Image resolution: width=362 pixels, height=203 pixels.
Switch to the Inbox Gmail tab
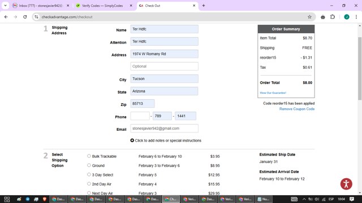(x=41, y=6)
